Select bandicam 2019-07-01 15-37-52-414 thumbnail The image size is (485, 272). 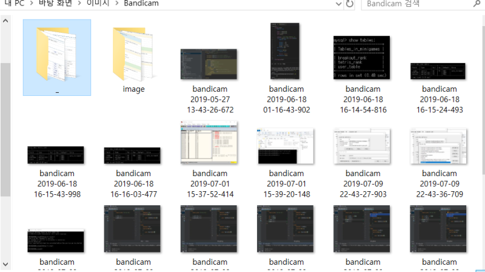click(x=209, y=143)
